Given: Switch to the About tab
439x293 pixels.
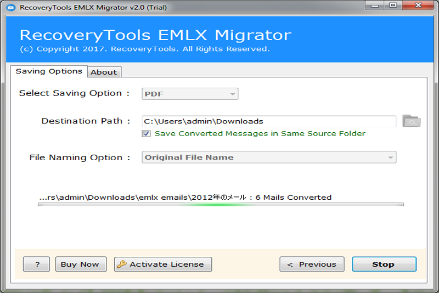Looking at the screenshot, I should (x=104, y=72).
